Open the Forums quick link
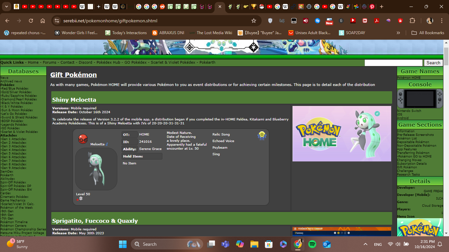The image size is (449, 252). [x=50, y=62]
